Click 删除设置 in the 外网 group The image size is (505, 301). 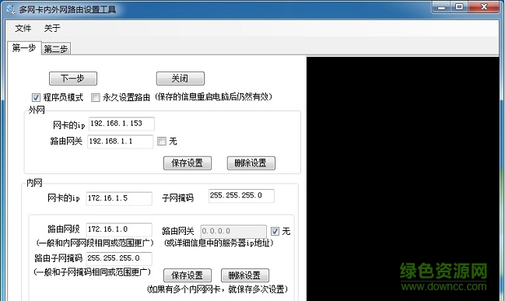coord(251,163)
